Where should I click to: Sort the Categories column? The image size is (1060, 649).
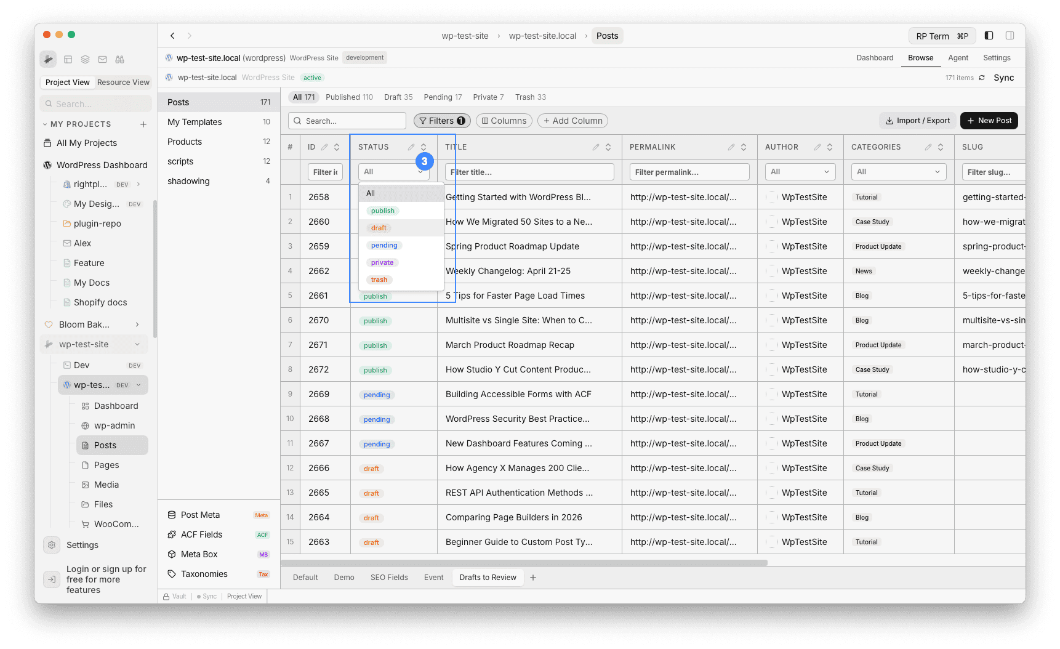point(941,147)
